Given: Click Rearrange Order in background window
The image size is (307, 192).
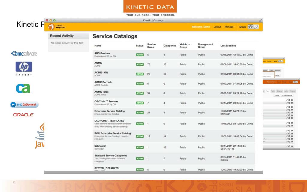Looking at the screenshot, I should tap(287, 95).
